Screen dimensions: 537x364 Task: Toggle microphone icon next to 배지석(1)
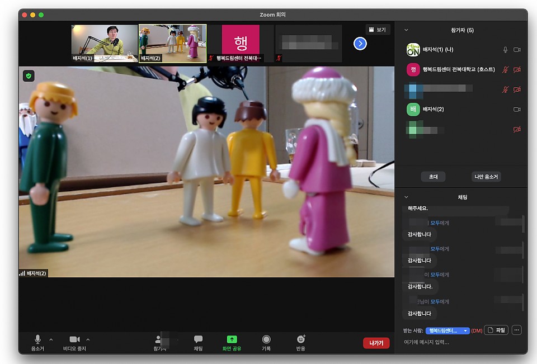[505, 50]
